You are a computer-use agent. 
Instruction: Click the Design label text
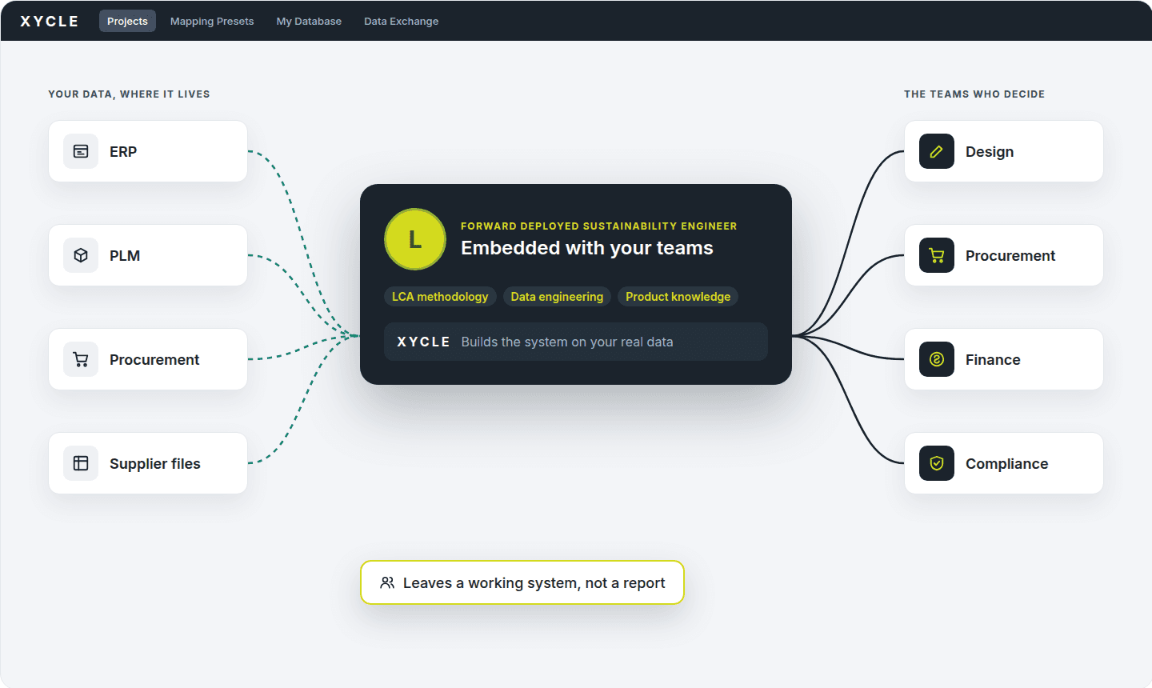tap(990, 152)
